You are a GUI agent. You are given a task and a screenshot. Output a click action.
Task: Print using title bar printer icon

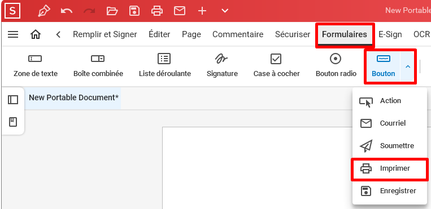click(157, 11)
